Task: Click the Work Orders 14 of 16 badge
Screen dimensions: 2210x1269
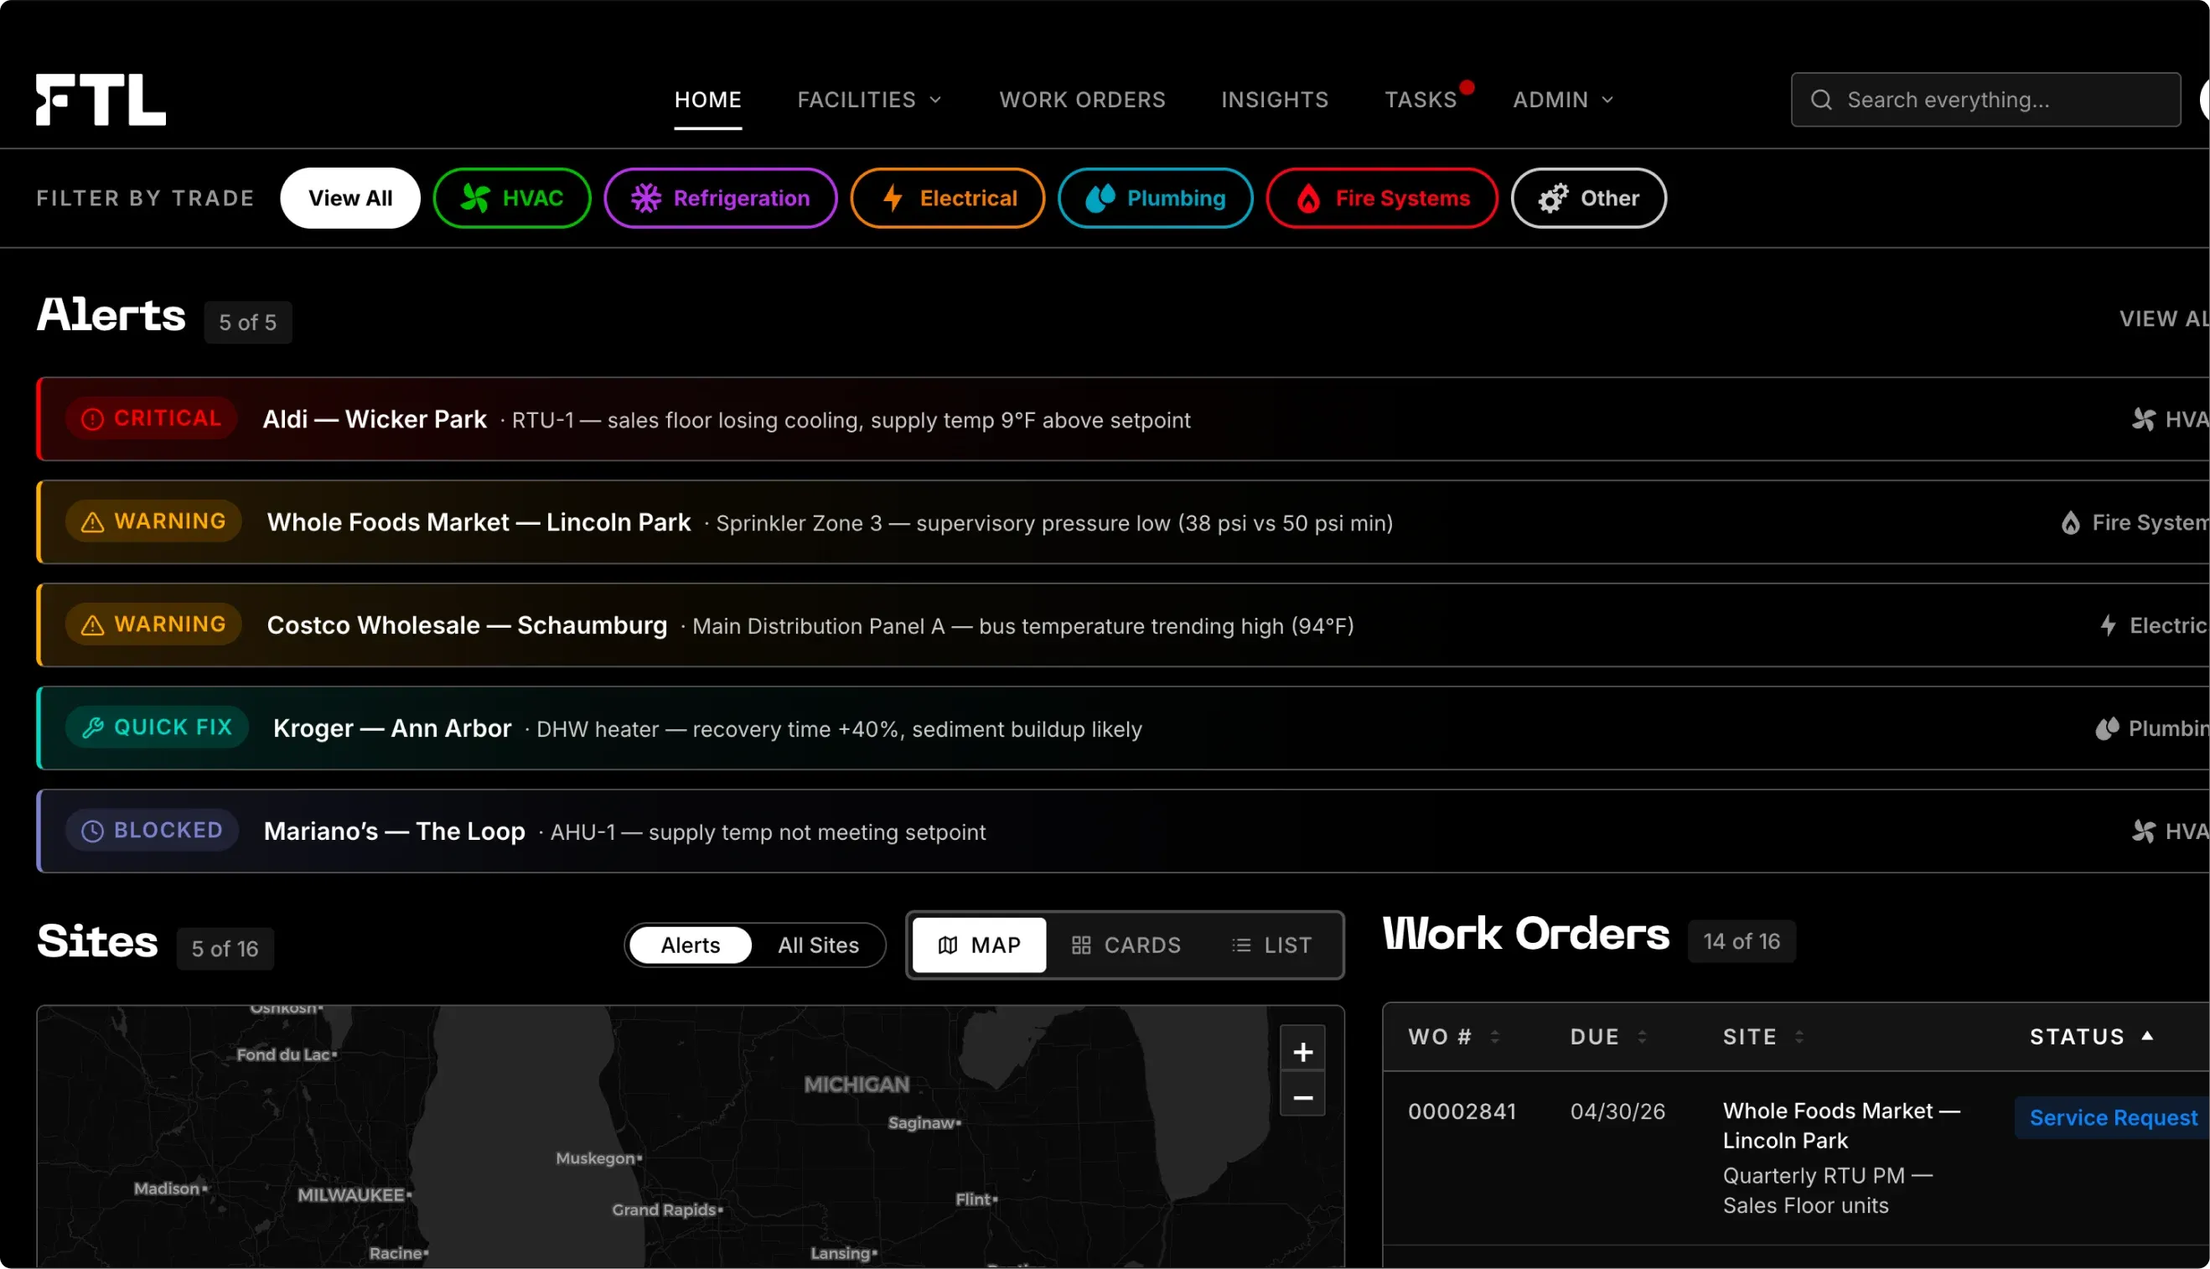Action: [x=1742, y=941]
